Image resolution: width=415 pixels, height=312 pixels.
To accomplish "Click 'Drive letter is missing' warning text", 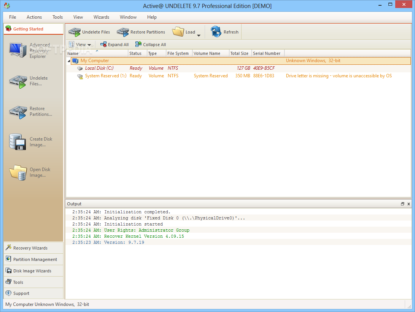I will pos(339,76).
